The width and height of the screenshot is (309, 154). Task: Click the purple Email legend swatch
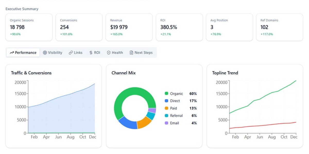[x=166, y=123]
